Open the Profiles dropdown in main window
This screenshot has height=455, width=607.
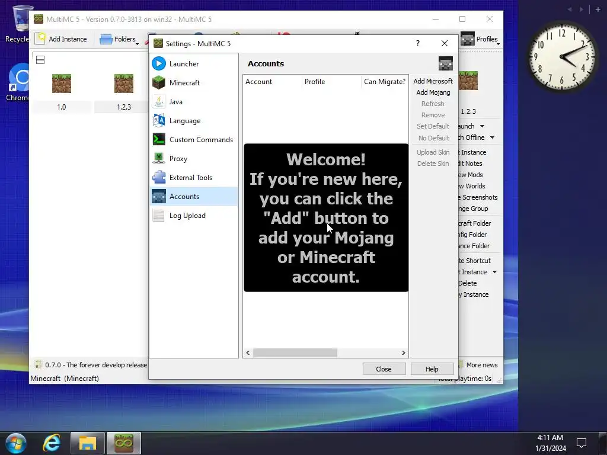coord(480,39)
